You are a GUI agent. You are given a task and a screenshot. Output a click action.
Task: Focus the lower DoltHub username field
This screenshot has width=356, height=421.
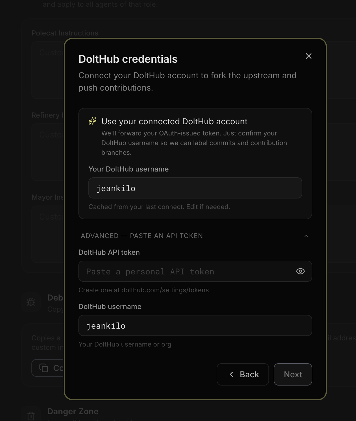[x=195, y=325]
